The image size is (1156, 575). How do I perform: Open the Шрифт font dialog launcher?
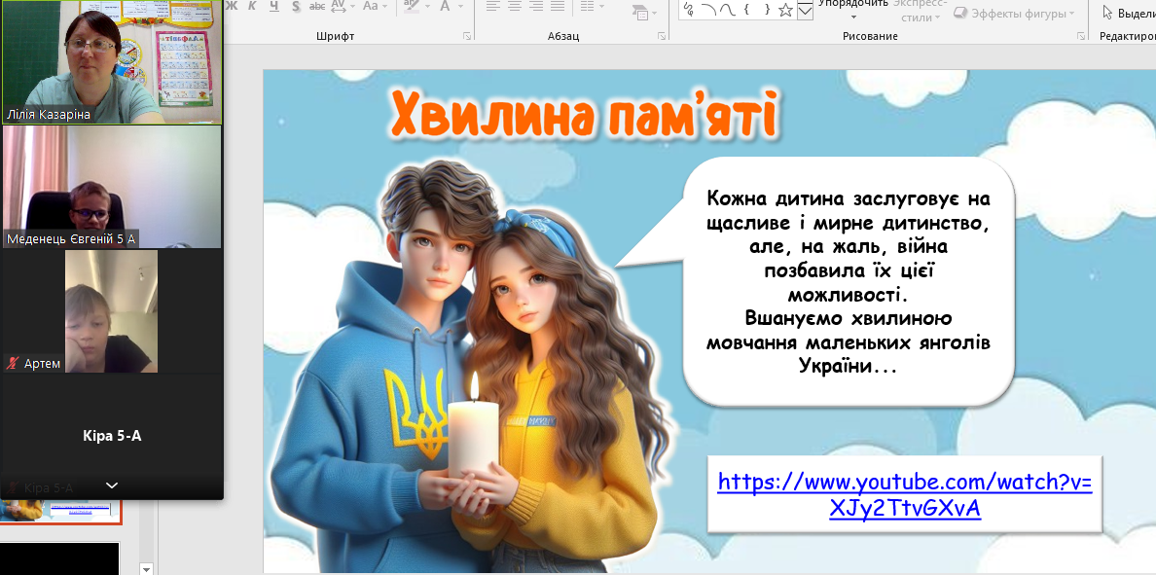tap(467, 36)
